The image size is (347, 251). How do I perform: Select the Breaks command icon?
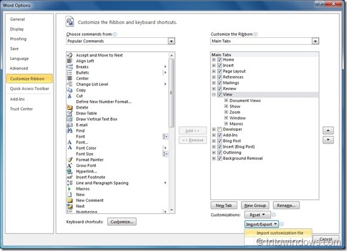click(70, 67)
